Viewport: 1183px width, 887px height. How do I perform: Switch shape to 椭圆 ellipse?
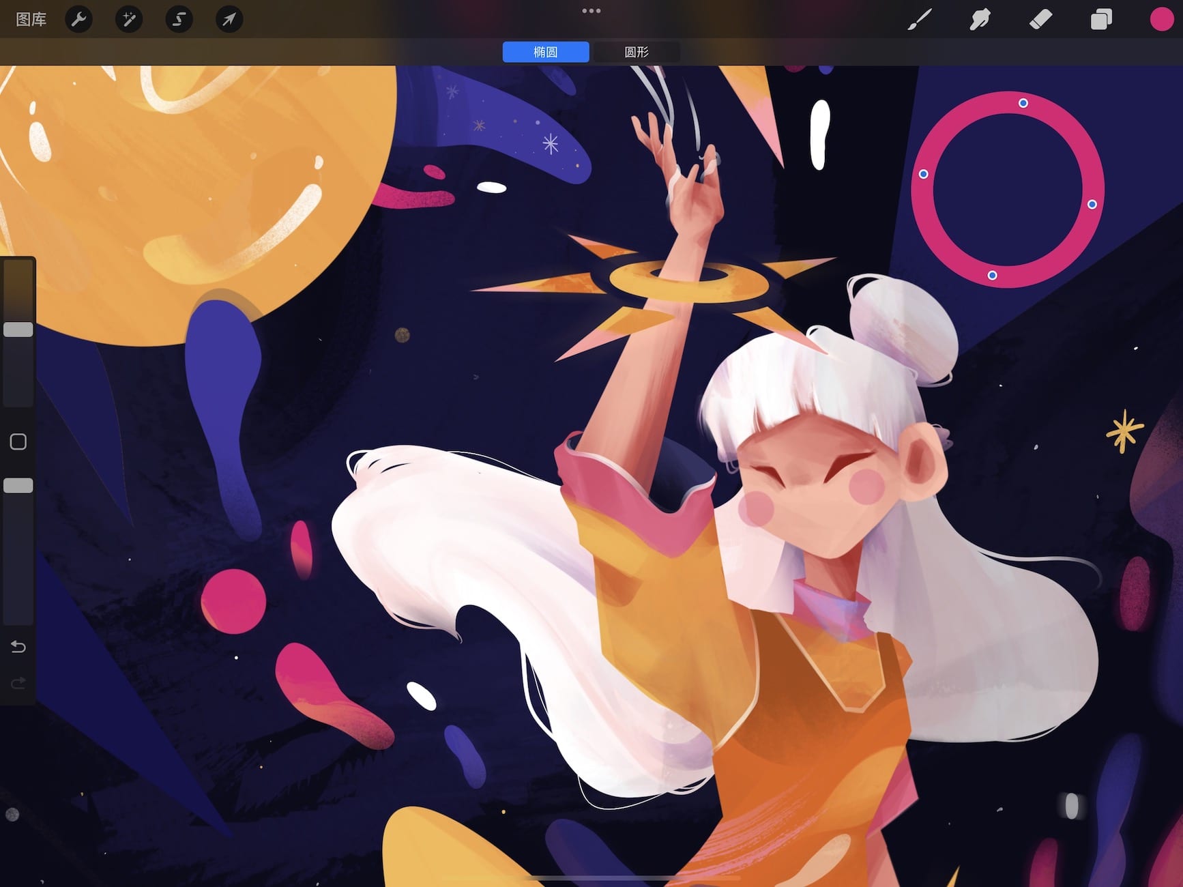(x=546, y=52)
